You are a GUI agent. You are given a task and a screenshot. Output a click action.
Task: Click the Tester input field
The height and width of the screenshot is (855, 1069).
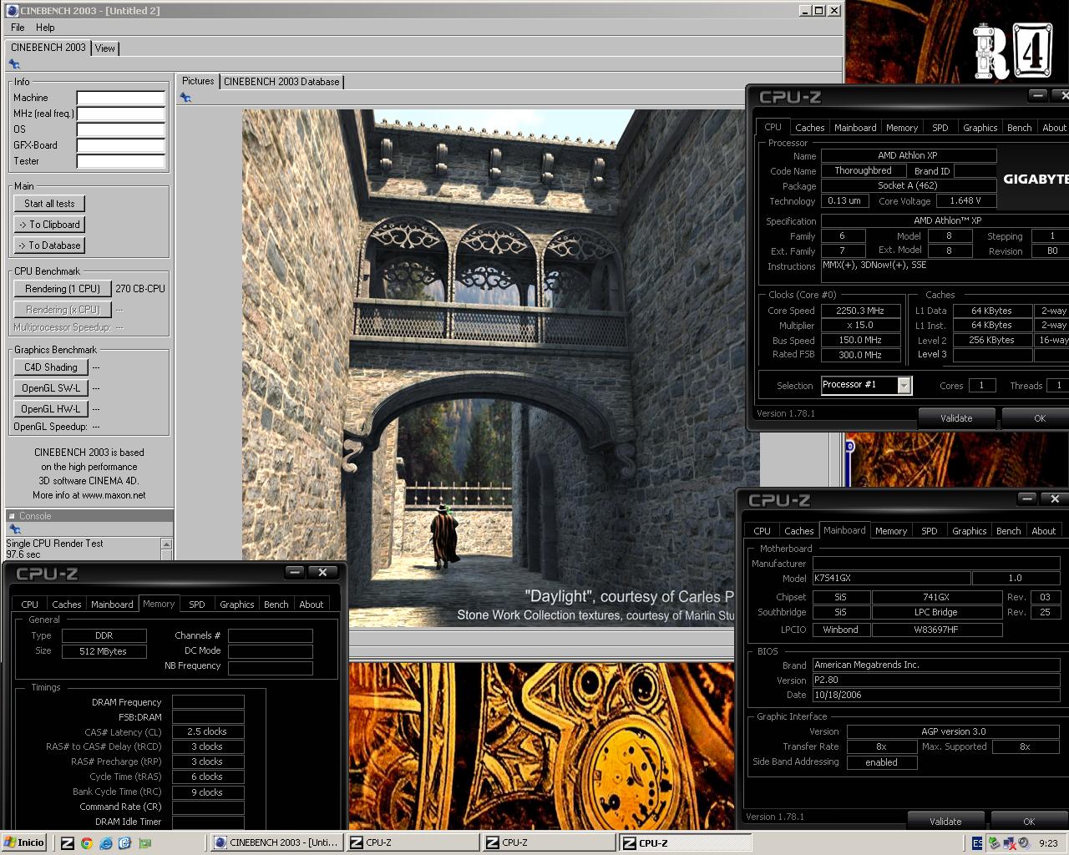[121, 161]
